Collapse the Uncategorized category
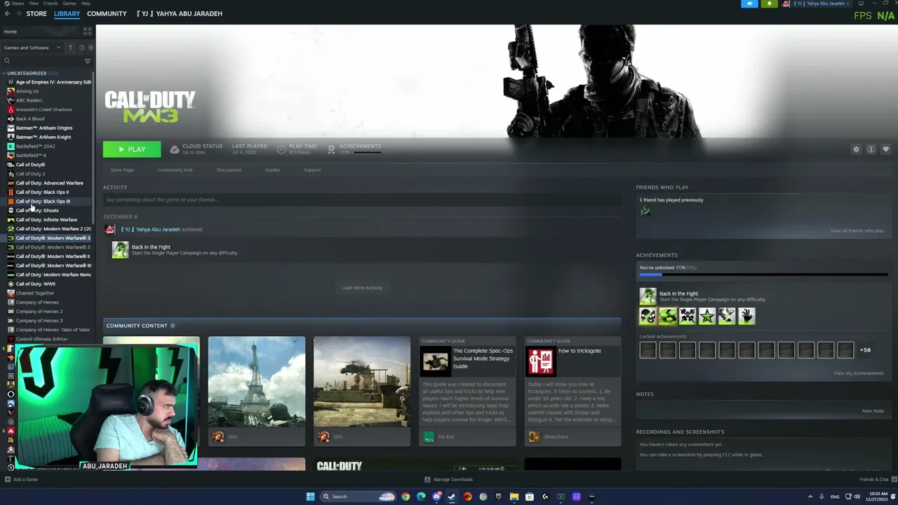This screenshot has width=898, height=505. click(4, 73)
